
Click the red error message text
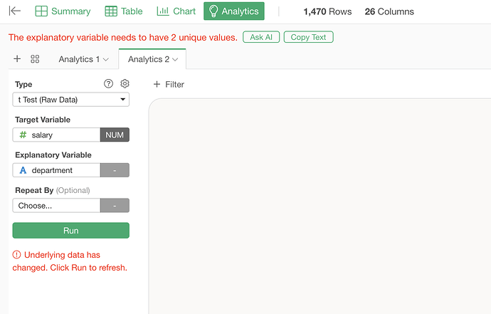point(122,37)
